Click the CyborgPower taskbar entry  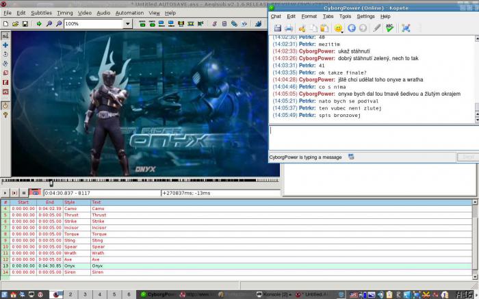coord(158,294)
